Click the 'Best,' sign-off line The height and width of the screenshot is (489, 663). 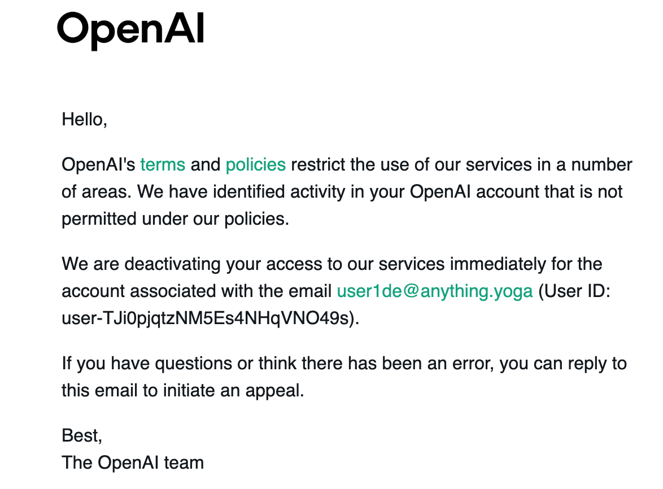(82, 435)
